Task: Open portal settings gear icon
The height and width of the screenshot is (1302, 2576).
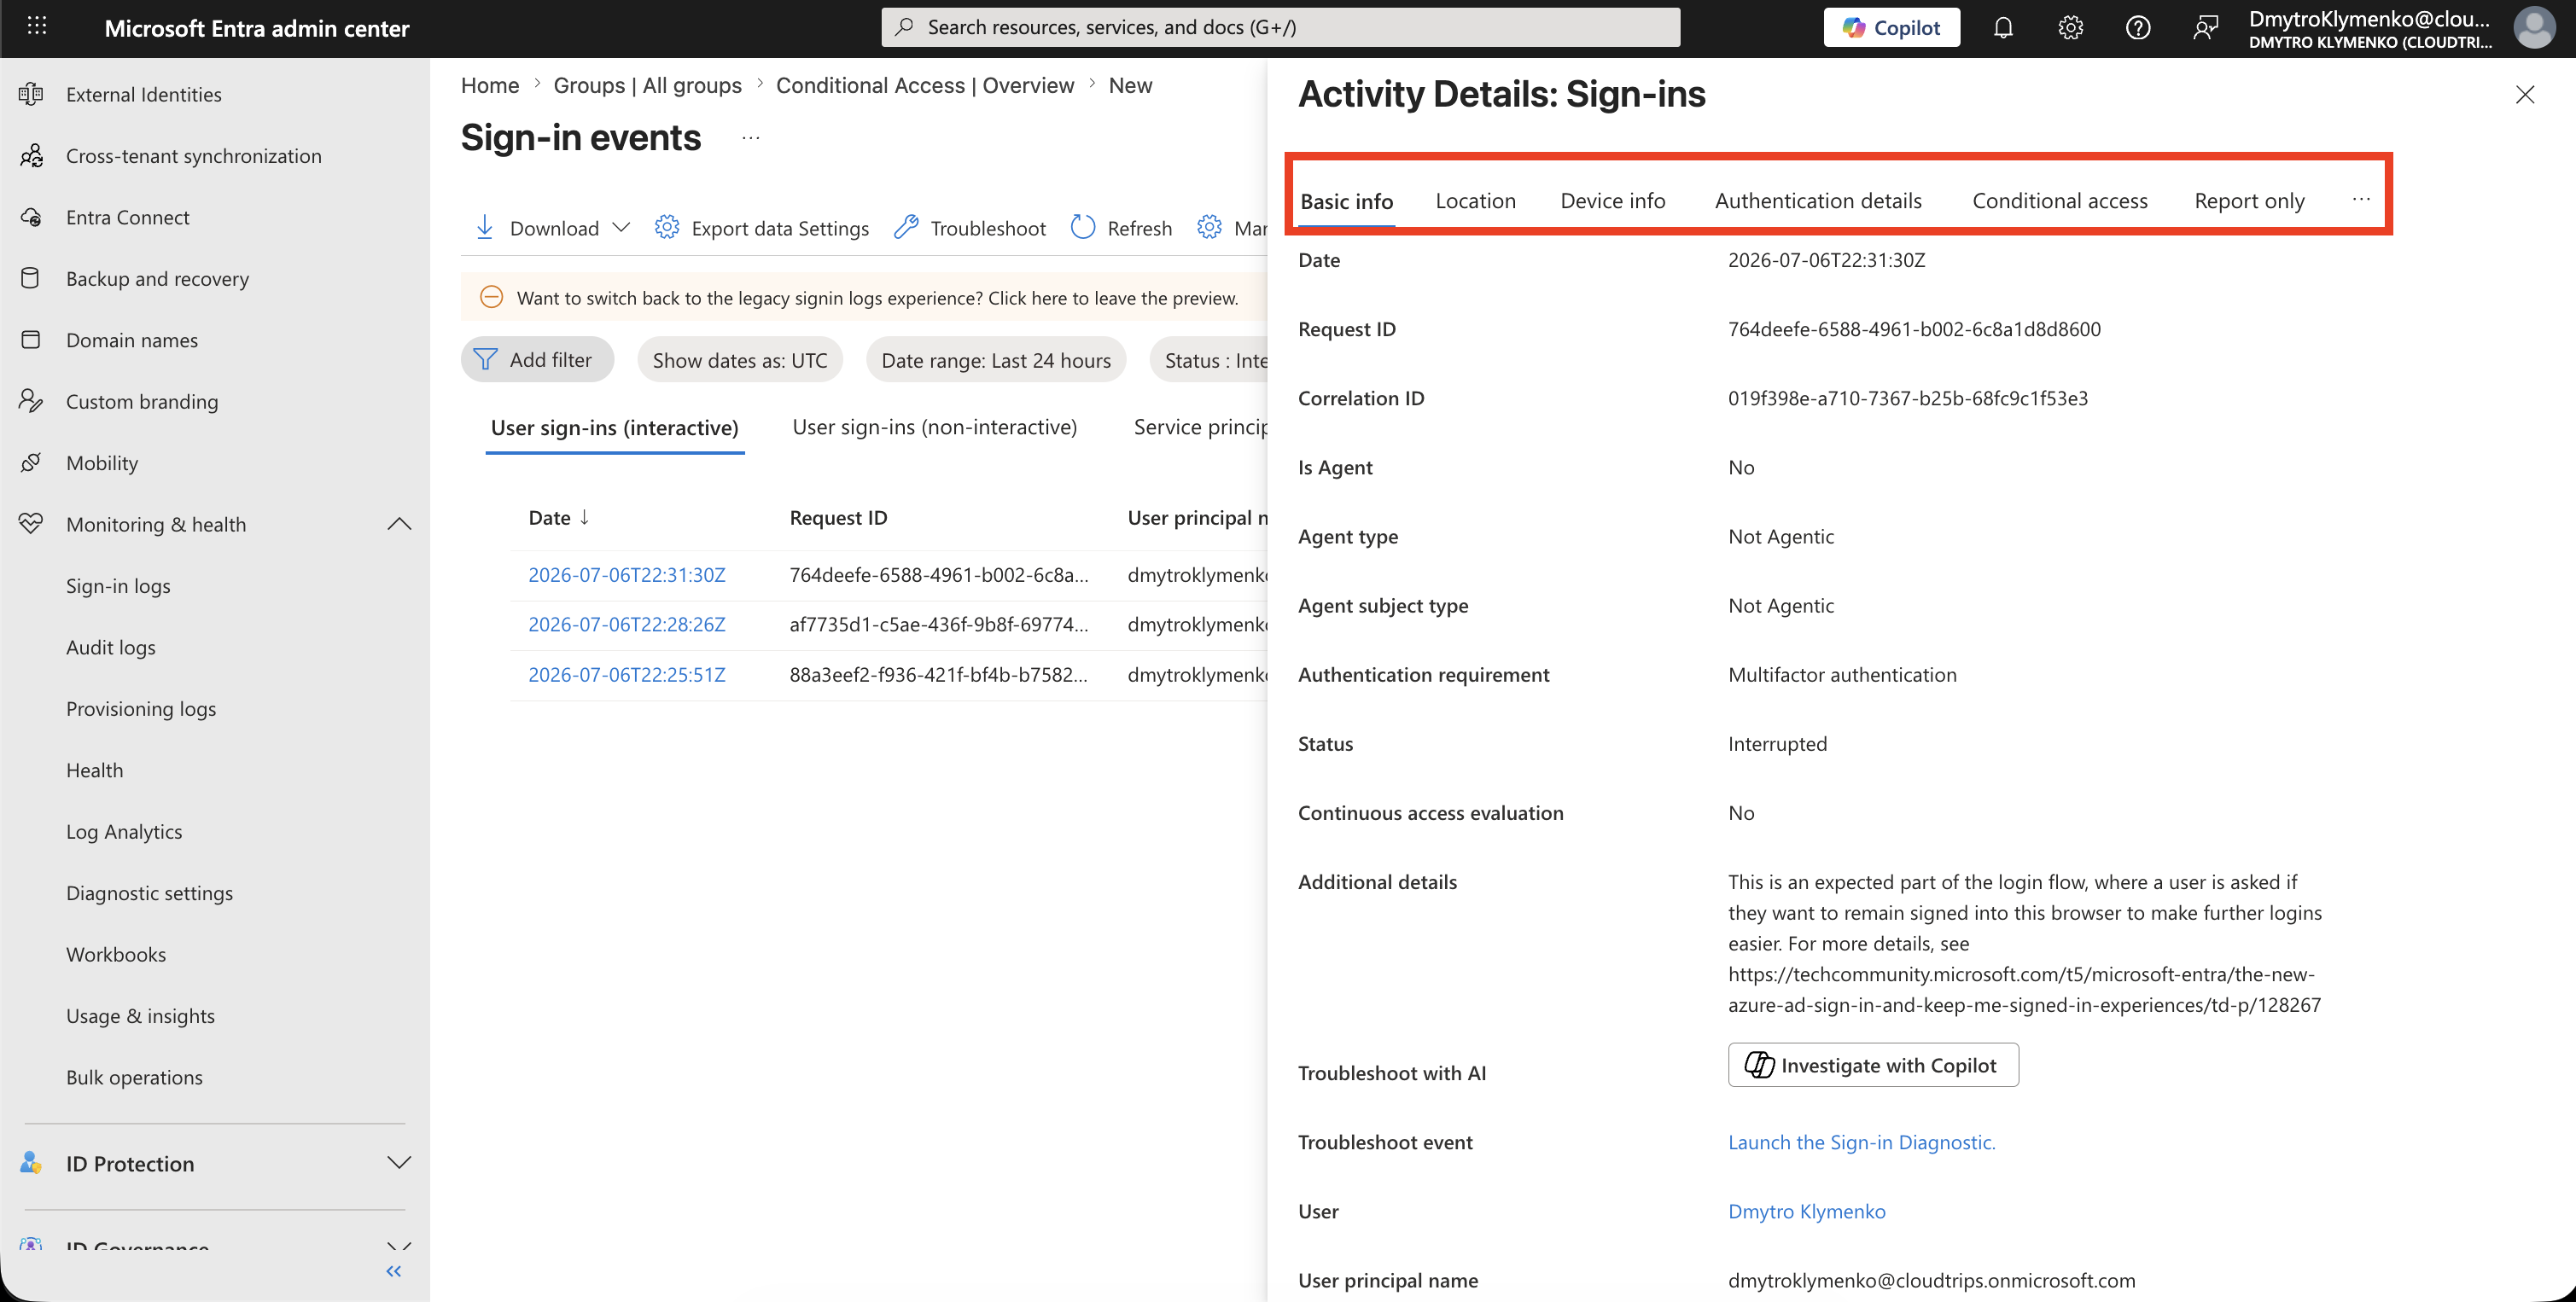Action: [x=2070, y=27]
